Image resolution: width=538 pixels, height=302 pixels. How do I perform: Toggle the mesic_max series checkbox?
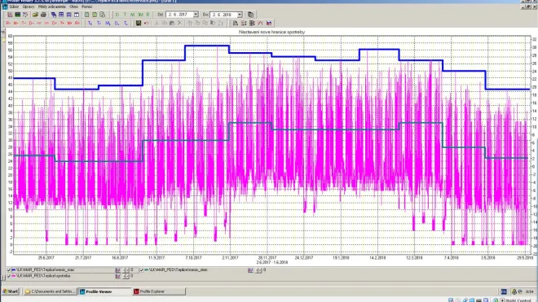pyautogui.click(x=9, y=270)
